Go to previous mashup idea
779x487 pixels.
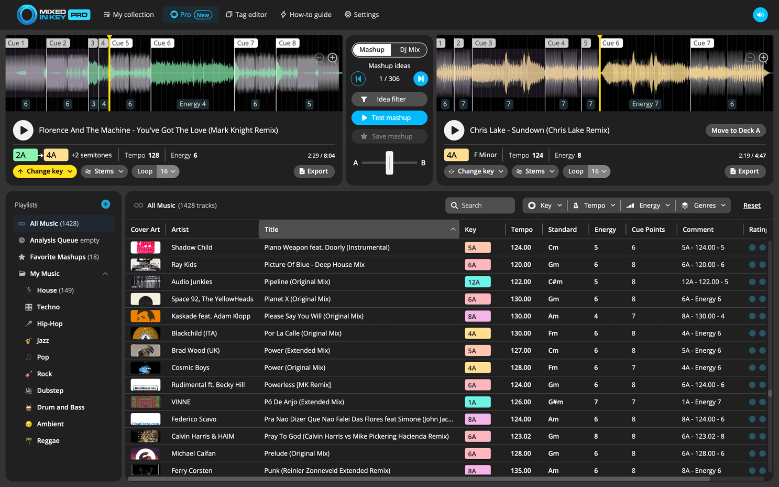pos(358,79)
